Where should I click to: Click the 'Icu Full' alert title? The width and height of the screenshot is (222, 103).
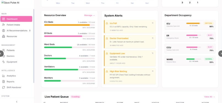tap(113, 23)
